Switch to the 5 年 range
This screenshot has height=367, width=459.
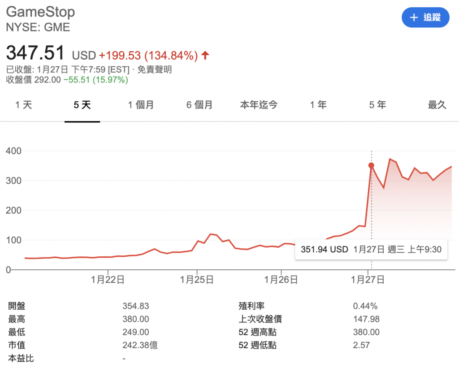[x=377, y=105]
